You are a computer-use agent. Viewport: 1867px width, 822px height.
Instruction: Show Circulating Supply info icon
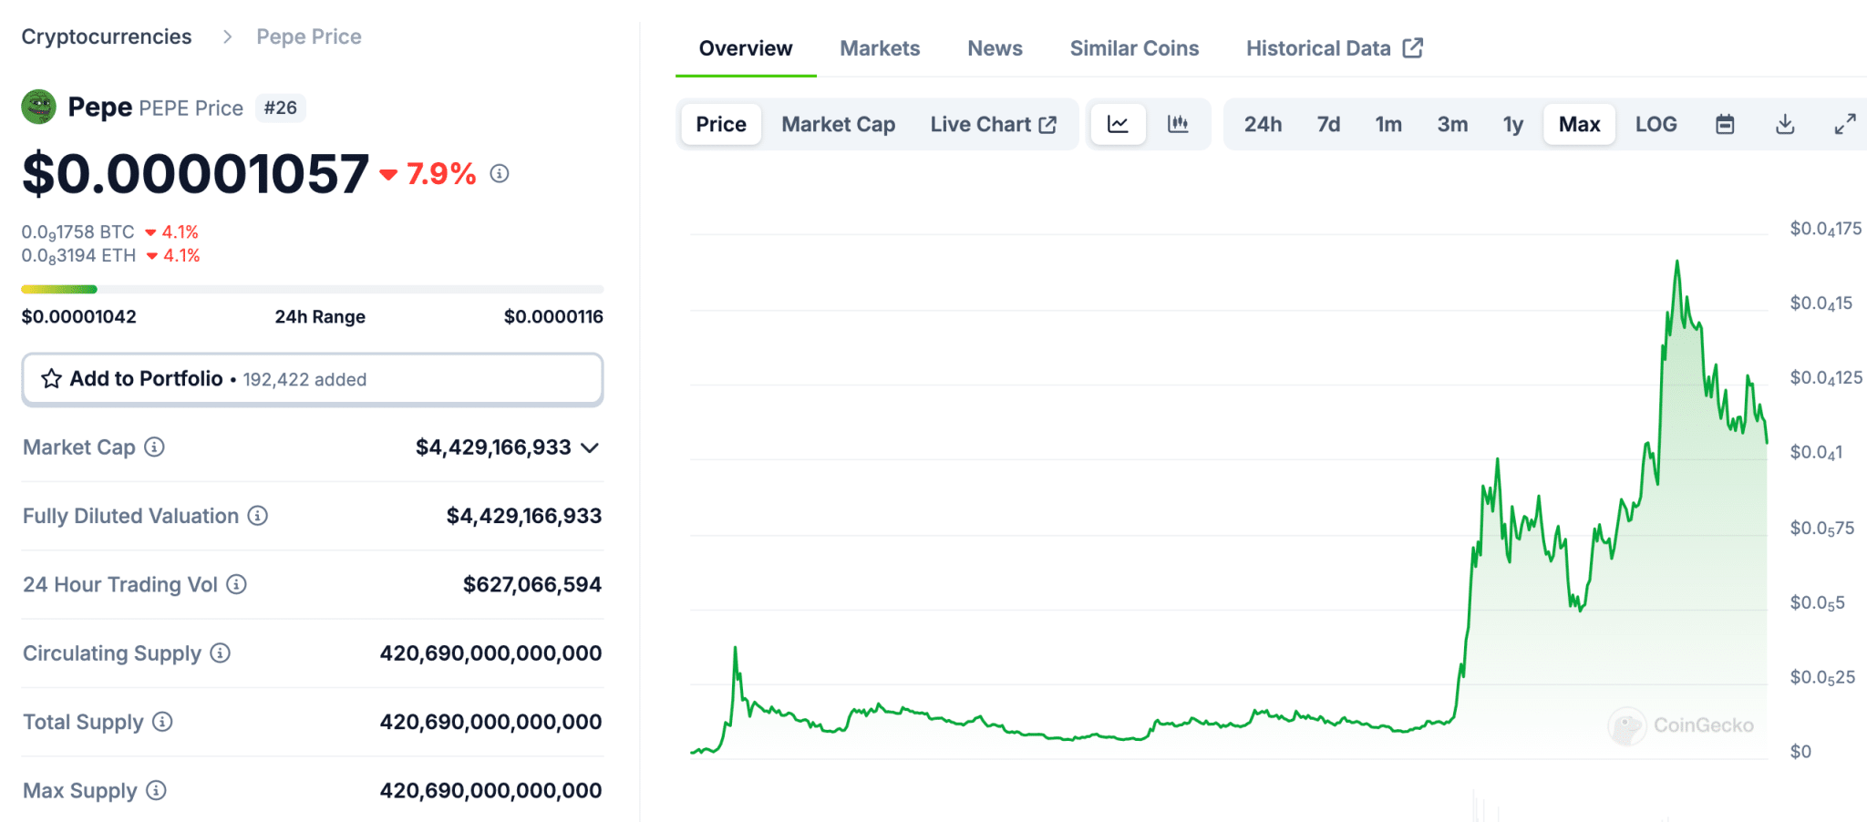[221, 653]
